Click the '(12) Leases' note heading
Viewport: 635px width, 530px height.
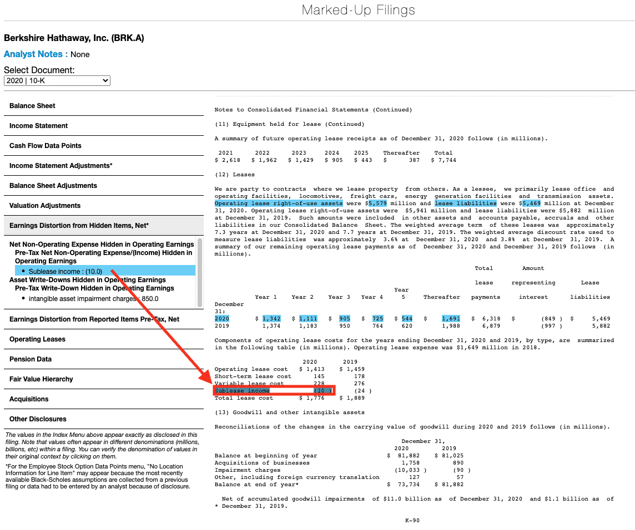coord(234,175)
